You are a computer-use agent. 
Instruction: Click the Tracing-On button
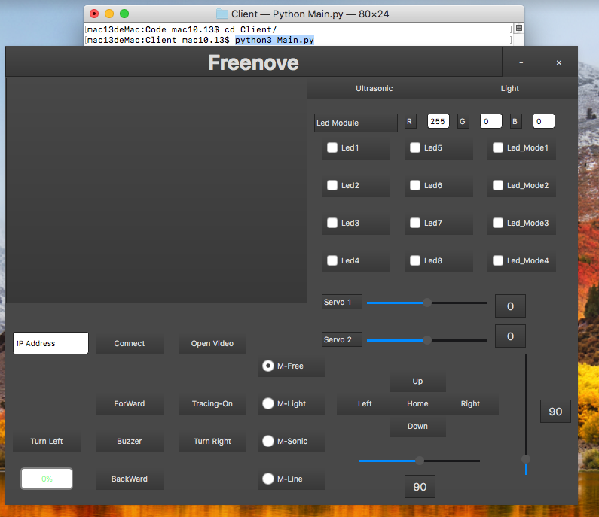pyautogui.click(x=212, y=403)
